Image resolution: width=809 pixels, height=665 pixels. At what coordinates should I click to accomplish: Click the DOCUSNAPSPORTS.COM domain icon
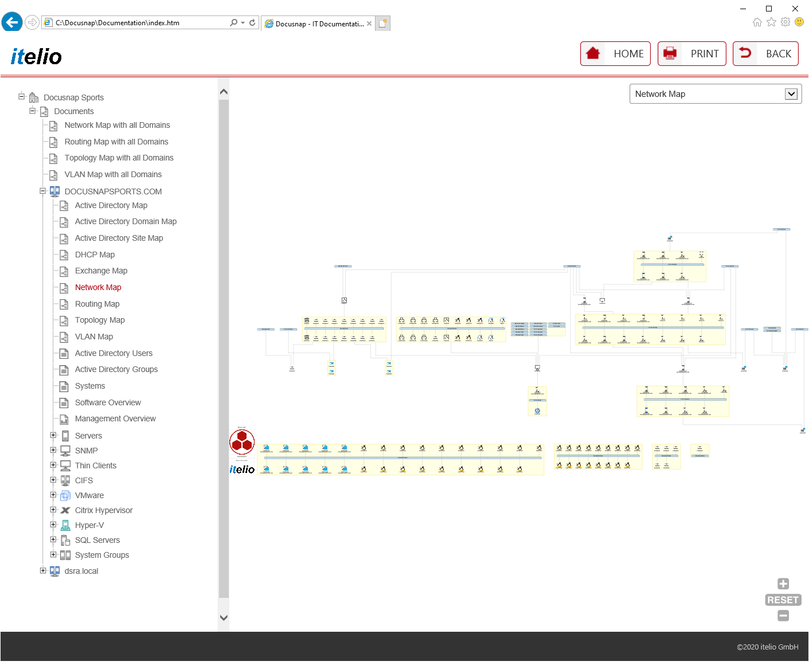pyautogui.click(x=54, y=191)
